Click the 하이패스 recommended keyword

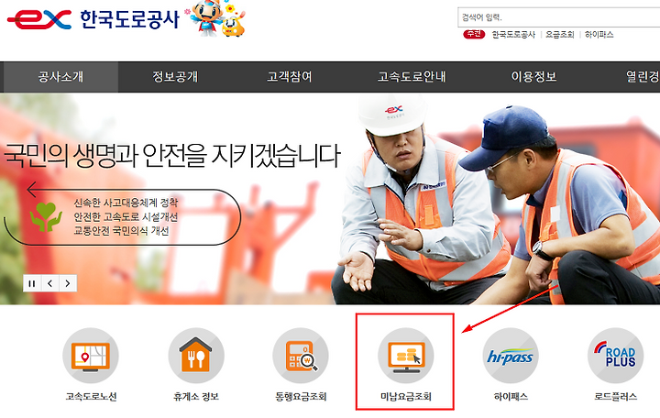[599, 35]
